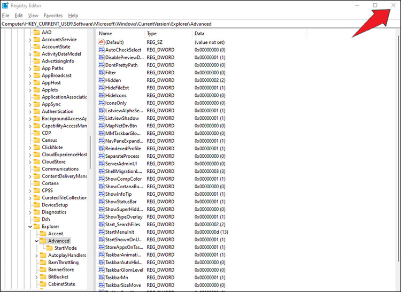
Task: Click the Hidden DWORD value icon
Action: pos(101,80)
